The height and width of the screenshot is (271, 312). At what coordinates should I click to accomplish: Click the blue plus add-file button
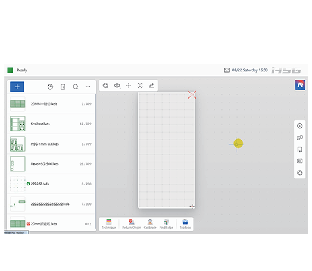(x=17, y=87)
